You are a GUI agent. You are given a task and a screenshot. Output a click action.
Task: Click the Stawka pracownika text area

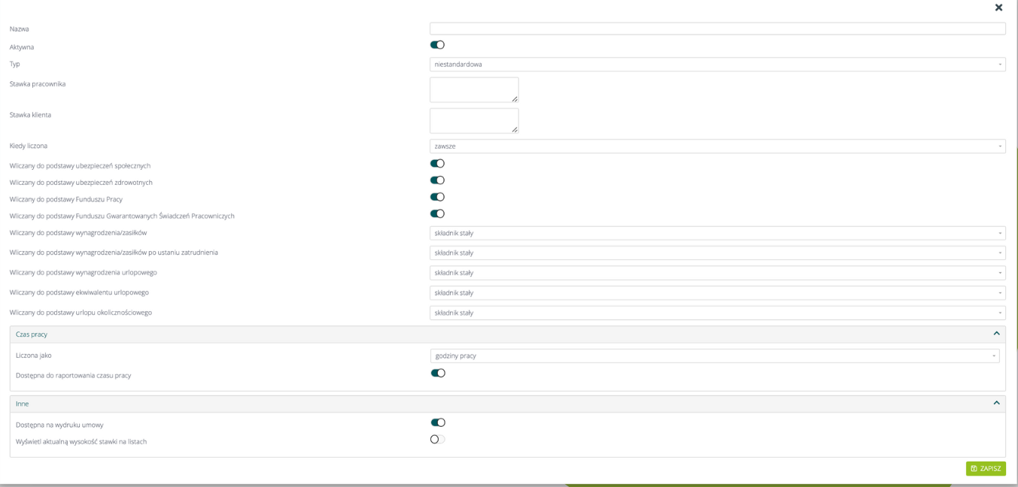(474, 89)
